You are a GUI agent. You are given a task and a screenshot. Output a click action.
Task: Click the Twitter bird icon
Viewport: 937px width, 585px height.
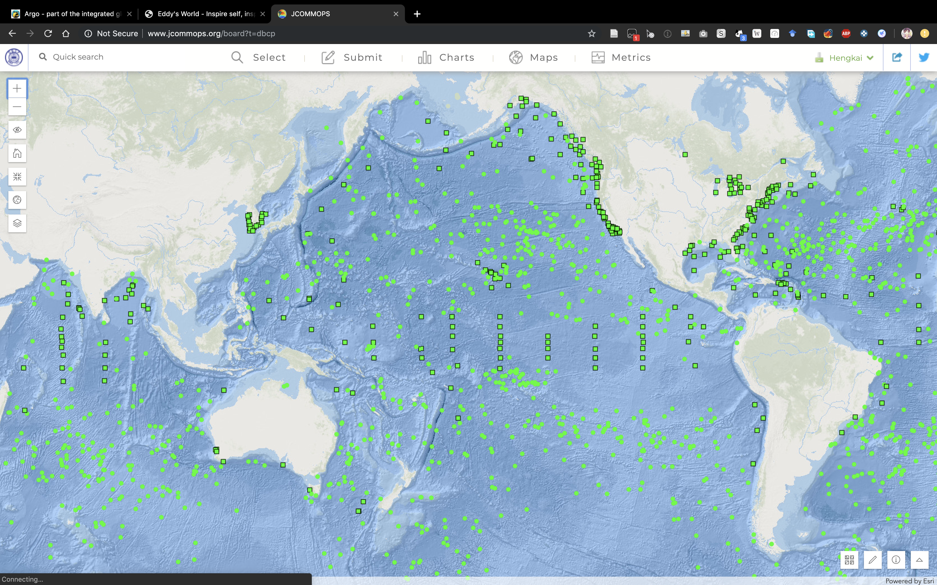click(x=924, y=57)
